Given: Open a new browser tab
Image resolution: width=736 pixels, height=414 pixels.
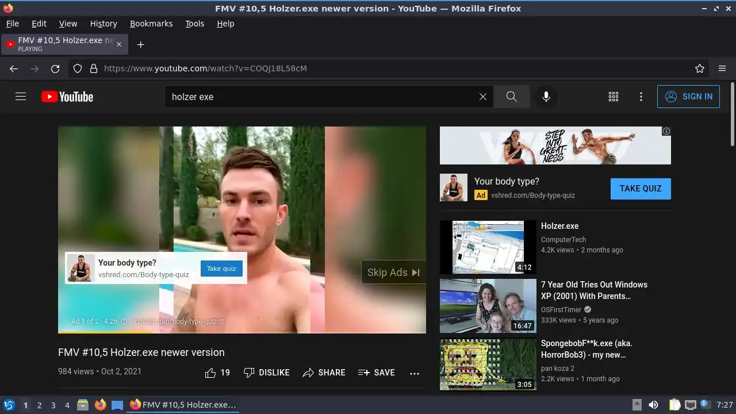Looking at the screenshot, I should coord(140,44).
